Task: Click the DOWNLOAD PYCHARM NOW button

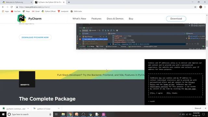Action: (35, 37)
